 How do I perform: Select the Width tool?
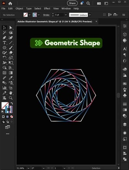tap(5, 63)
